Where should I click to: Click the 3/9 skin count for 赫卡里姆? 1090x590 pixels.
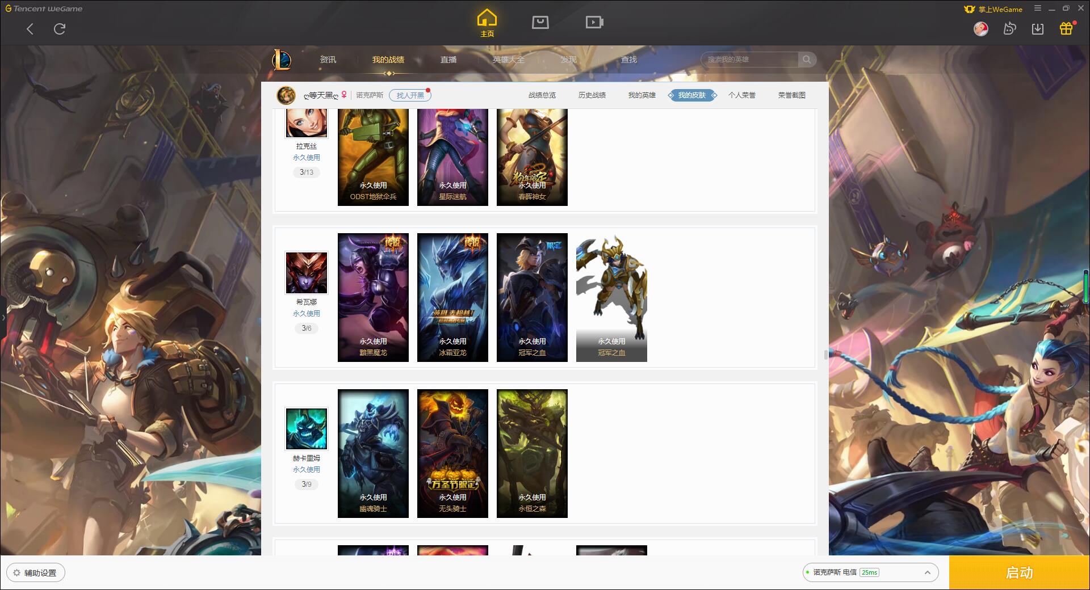tap(307, 484)
